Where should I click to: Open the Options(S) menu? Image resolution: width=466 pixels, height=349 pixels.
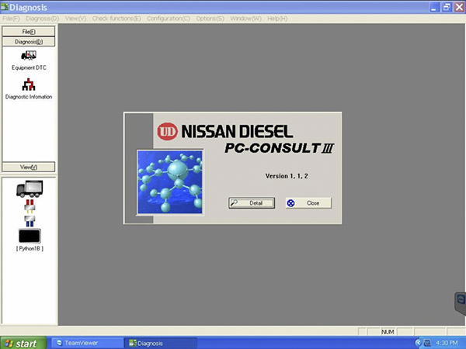(x=210, y=18)
